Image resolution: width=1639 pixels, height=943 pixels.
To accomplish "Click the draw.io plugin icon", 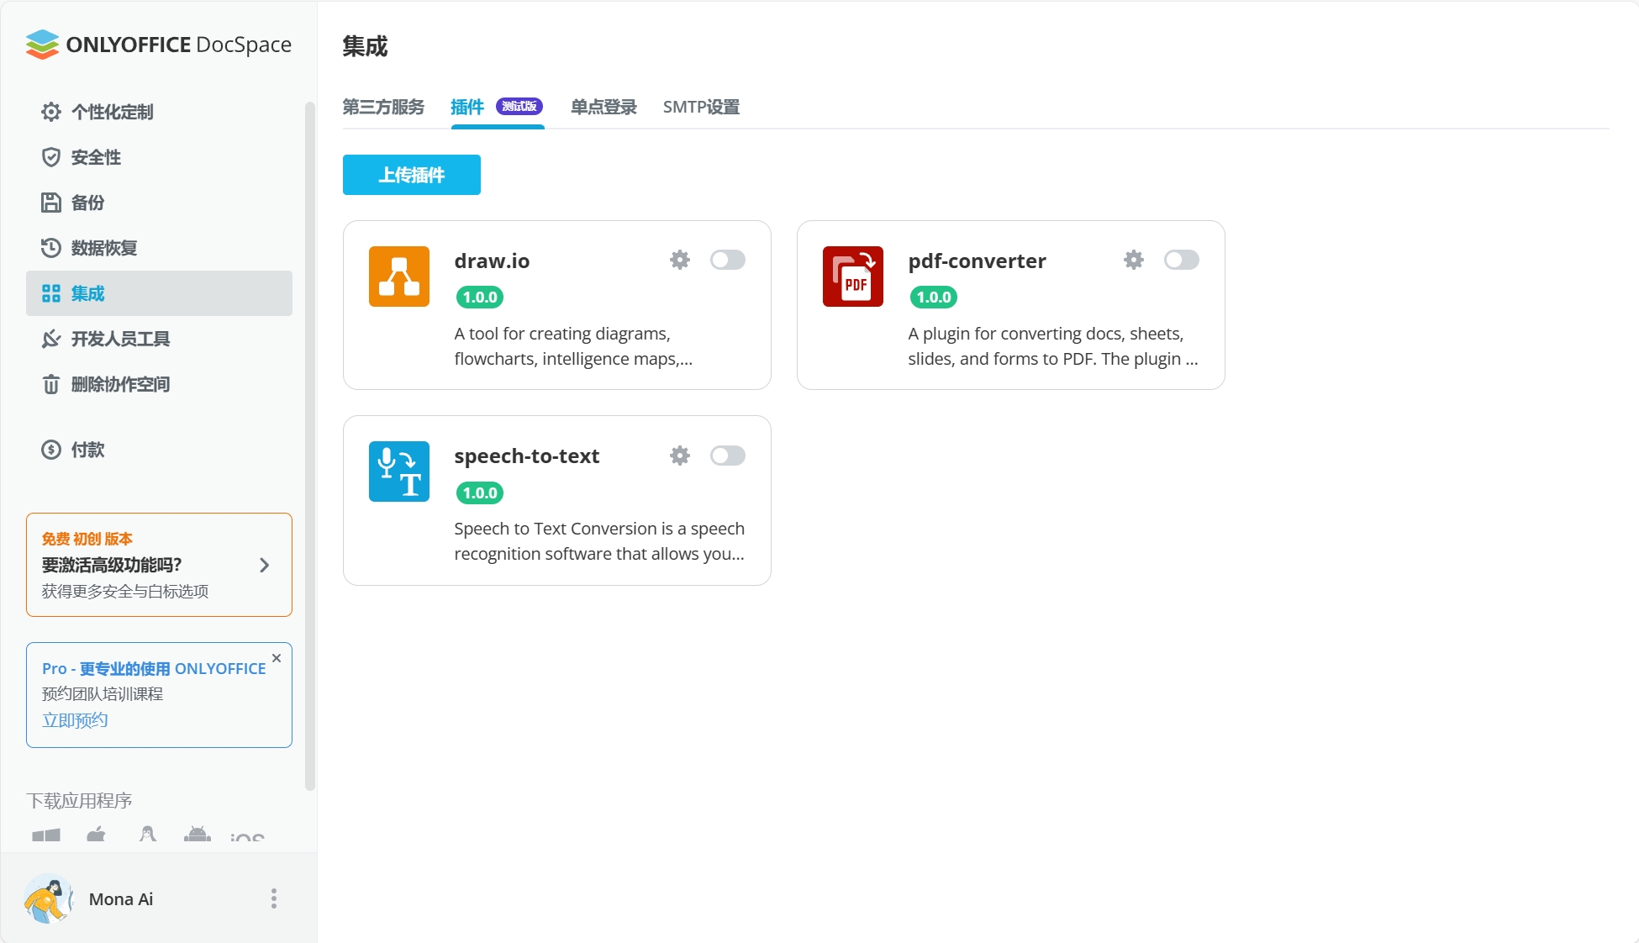I will [398, 277].
